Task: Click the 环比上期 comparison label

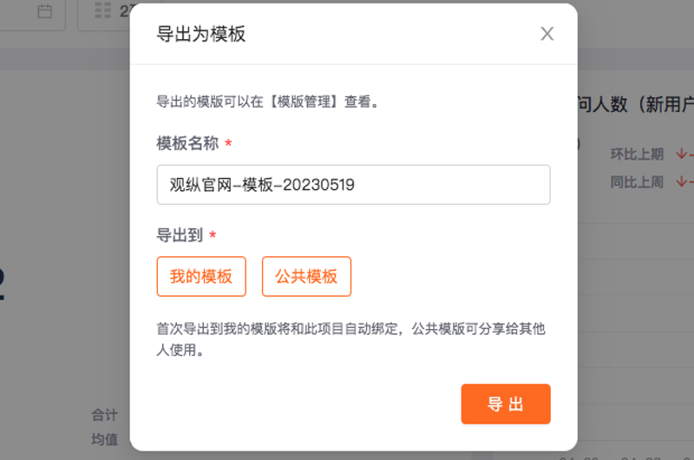Action: pos(637,154)
